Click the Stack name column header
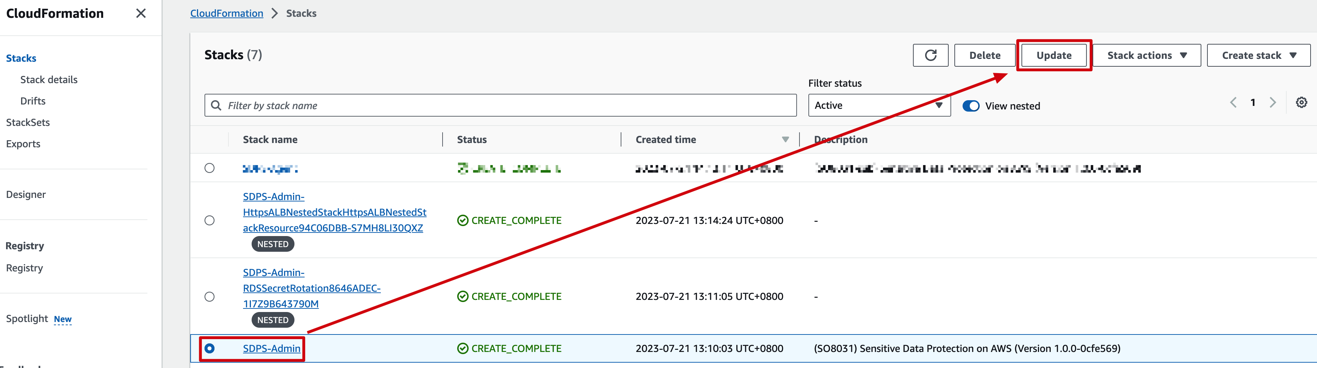This screenshot has height=368, width=1317. coord(270,139)
